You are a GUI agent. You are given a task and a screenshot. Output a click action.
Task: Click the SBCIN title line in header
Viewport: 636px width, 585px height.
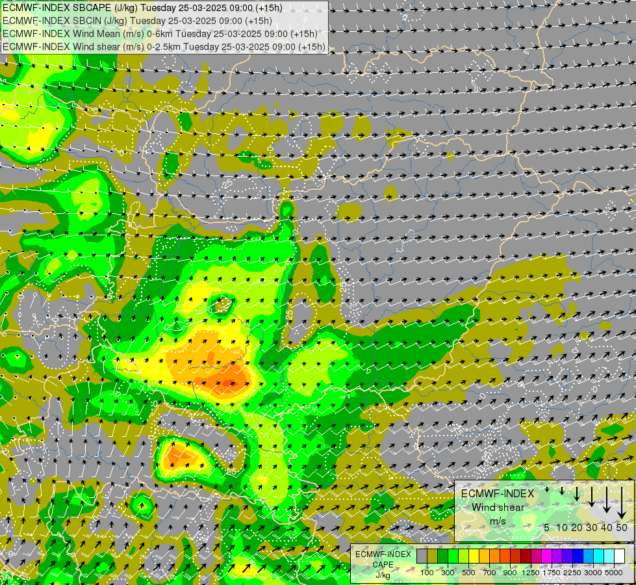coord(137,21)
